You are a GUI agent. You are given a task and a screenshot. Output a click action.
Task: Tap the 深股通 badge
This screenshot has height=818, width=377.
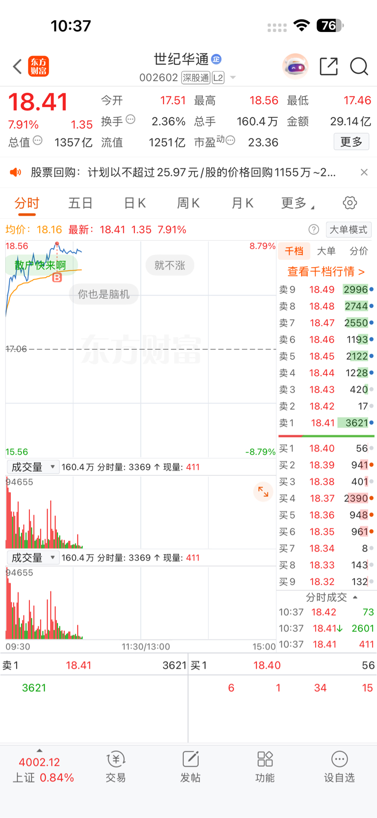click(196, 78)
